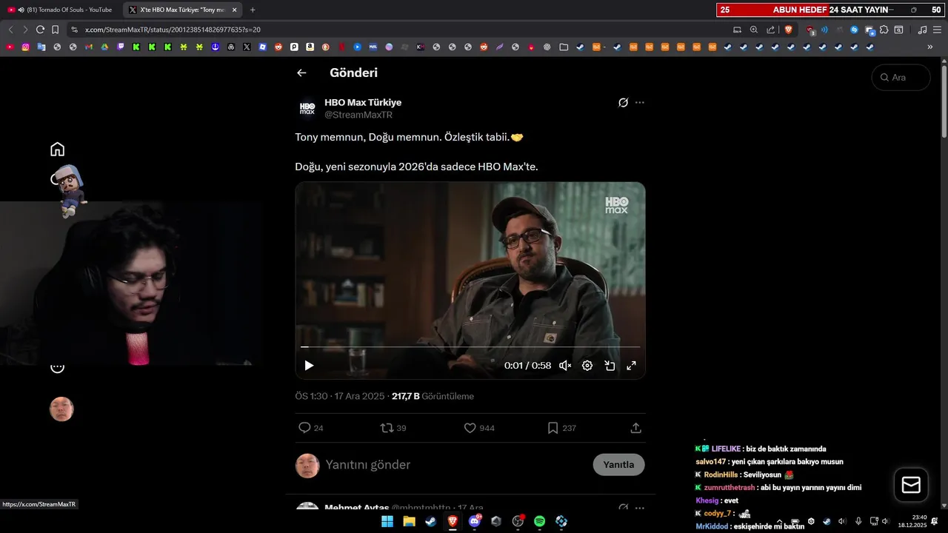Open site settings icon in address bar
Image resolution: width=948 pixels, height=533 pixels.
[x=74, y=30]
